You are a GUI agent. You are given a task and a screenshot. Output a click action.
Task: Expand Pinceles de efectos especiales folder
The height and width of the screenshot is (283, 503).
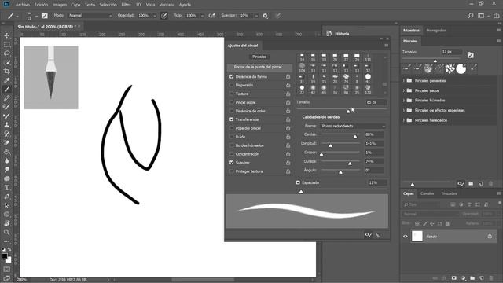coord(404,110)
